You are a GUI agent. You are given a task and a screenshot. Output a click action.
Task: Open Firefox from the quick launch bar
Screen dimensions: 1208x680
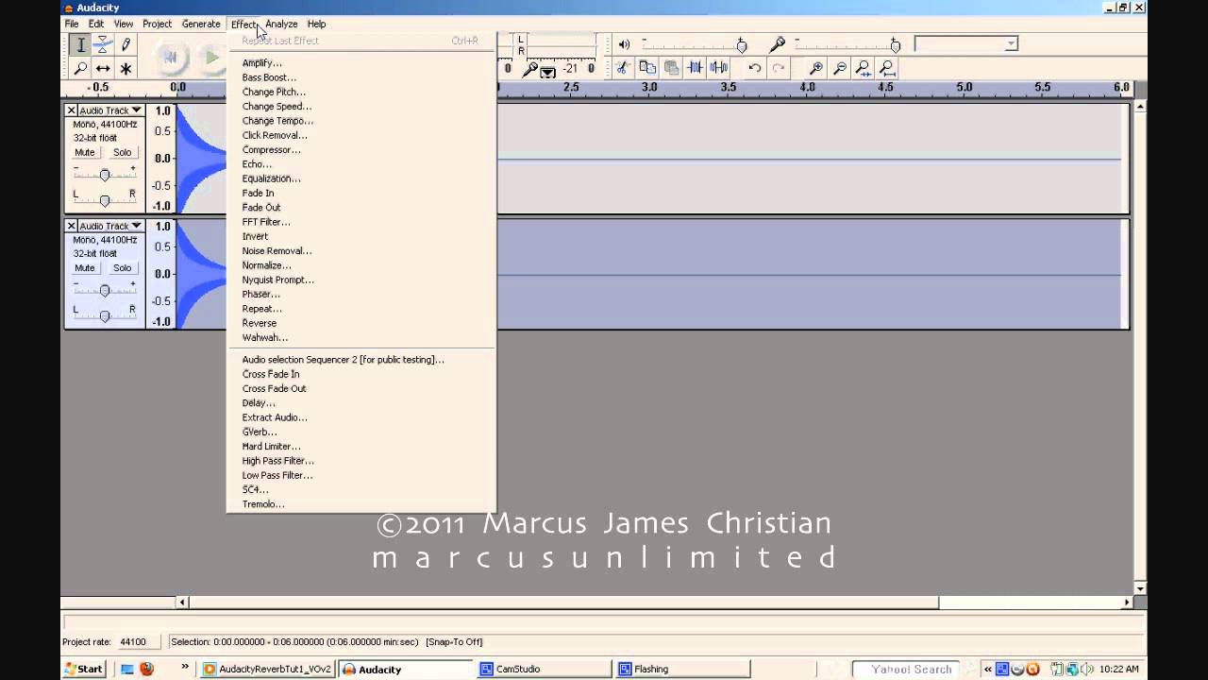click(x=147, y=669)
